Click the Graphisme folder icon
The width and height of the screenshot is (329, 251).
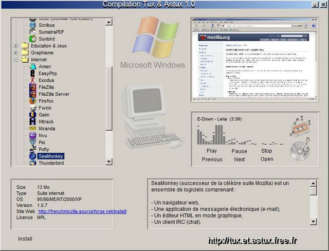pyautogui.click(x=25, y=52)
